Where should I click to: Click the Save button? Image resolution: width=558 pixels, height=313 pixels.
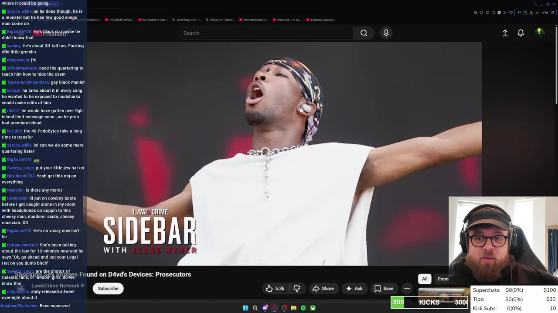point(384,289)
